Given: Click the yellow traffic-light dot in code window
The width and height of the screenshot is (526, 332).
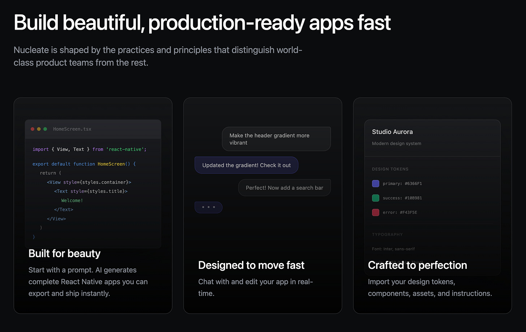Looking at the screenshot, I should [x=39, y=129].
